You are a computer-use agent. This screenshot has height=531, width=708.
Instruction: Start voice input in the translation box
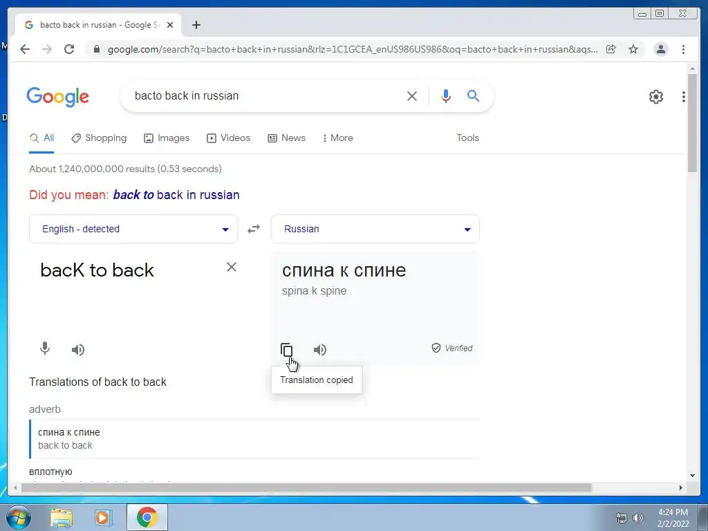click(x=45, y=348)
